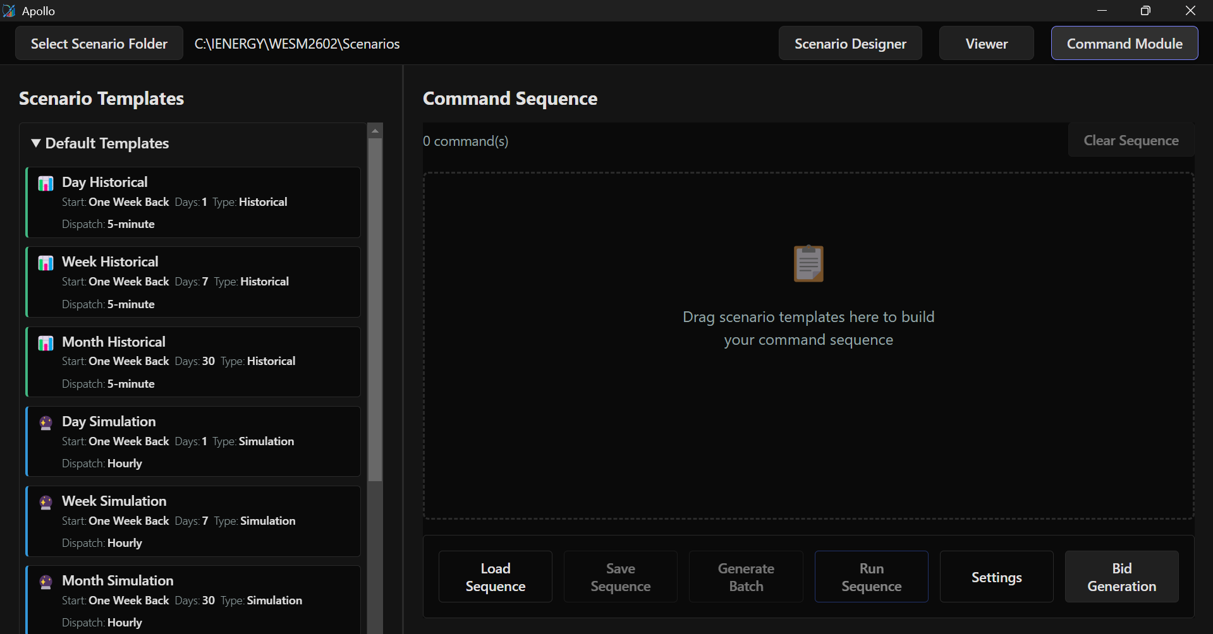This screenshot has height=634, width=1213.
Task: Click the Day Historical bar-chart icon
Action: tap(46, 184)
